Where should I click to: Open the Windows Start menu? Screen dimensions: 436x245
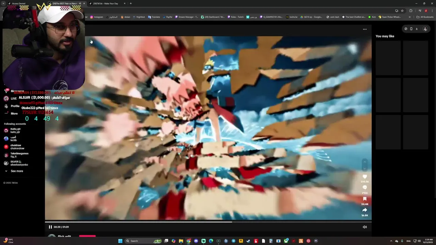pyautogui.click(x=120, y=241)
